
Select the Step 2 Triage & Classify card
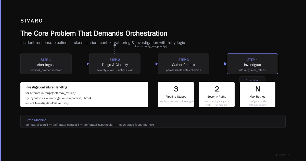pos(115,64)
